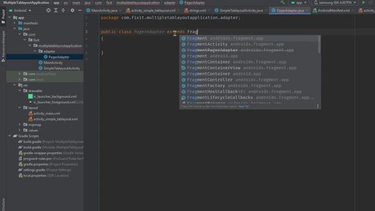
Task: Expand the manifests folder
Action: coord(15,23)
